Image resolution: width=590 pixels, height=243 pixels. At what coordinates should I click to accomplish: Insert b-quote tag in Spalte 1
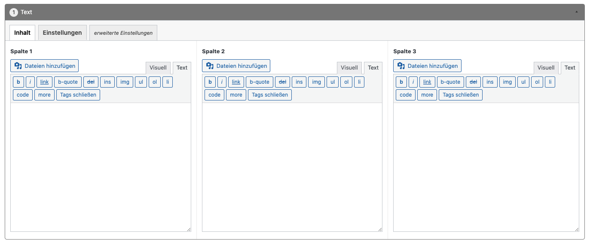tap(68, 82)
